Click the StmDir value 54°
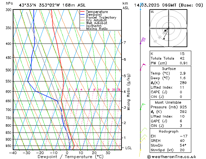 point(183,145)
